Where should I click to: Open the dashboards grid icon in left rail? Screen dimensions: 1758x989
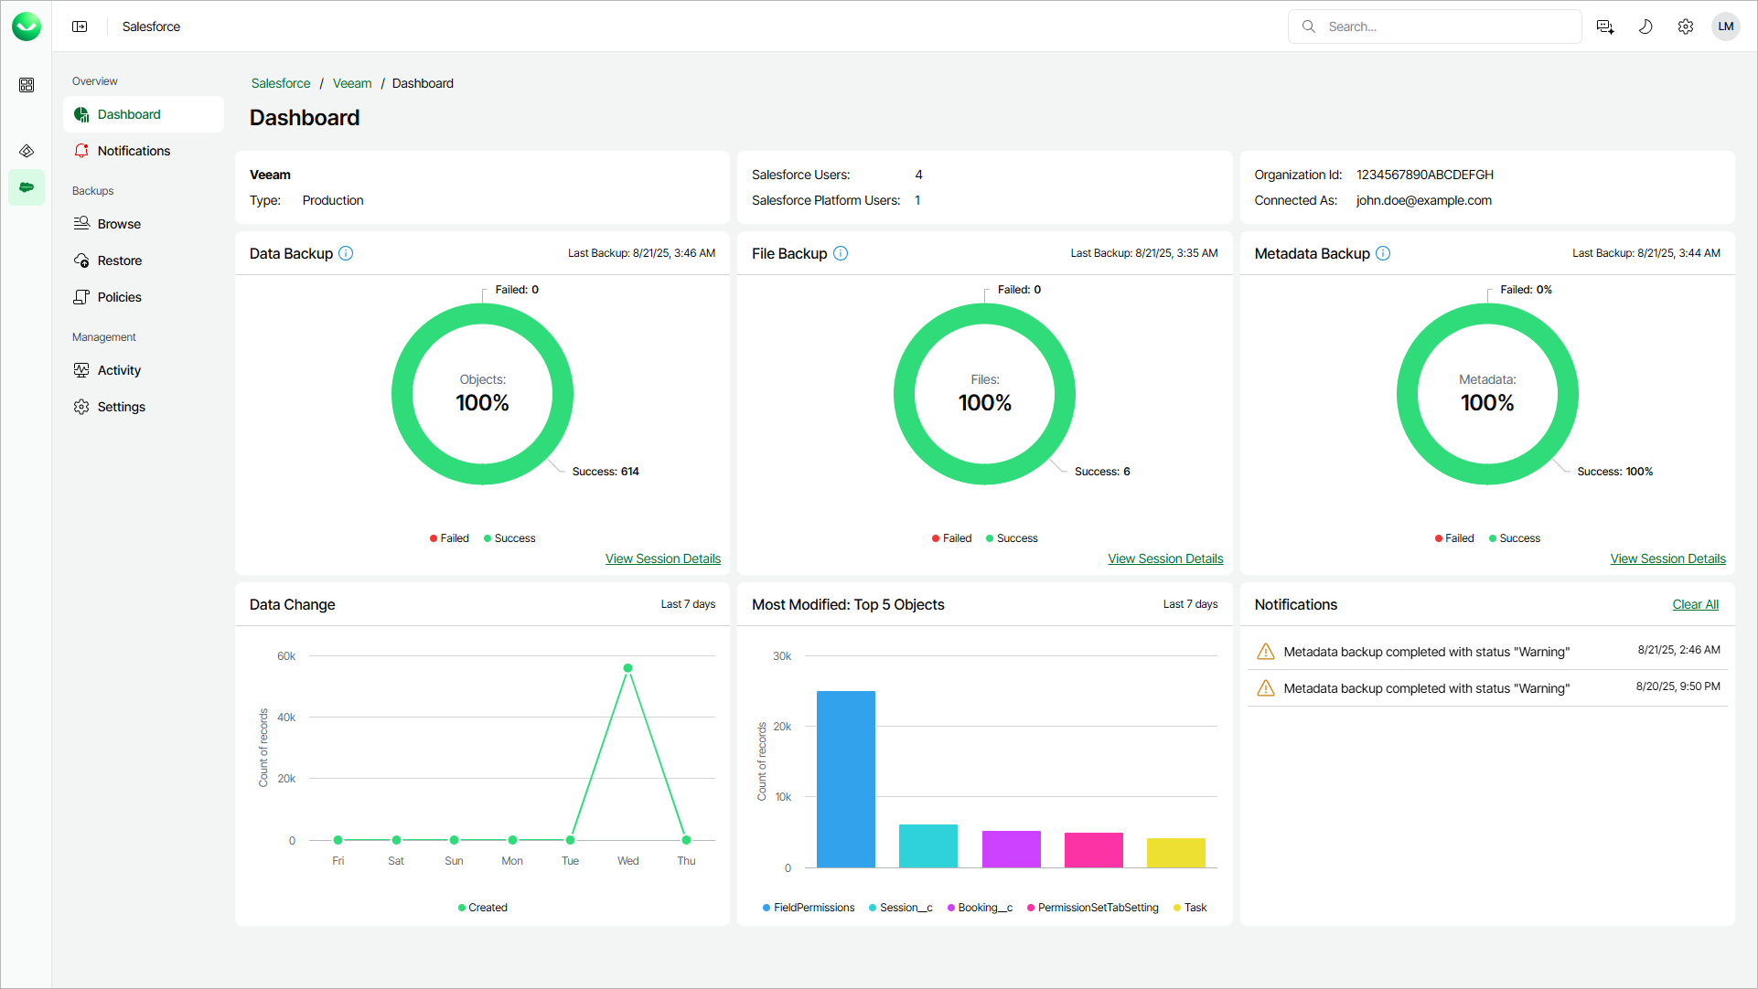pyautogui.click(x=27, y=85)
